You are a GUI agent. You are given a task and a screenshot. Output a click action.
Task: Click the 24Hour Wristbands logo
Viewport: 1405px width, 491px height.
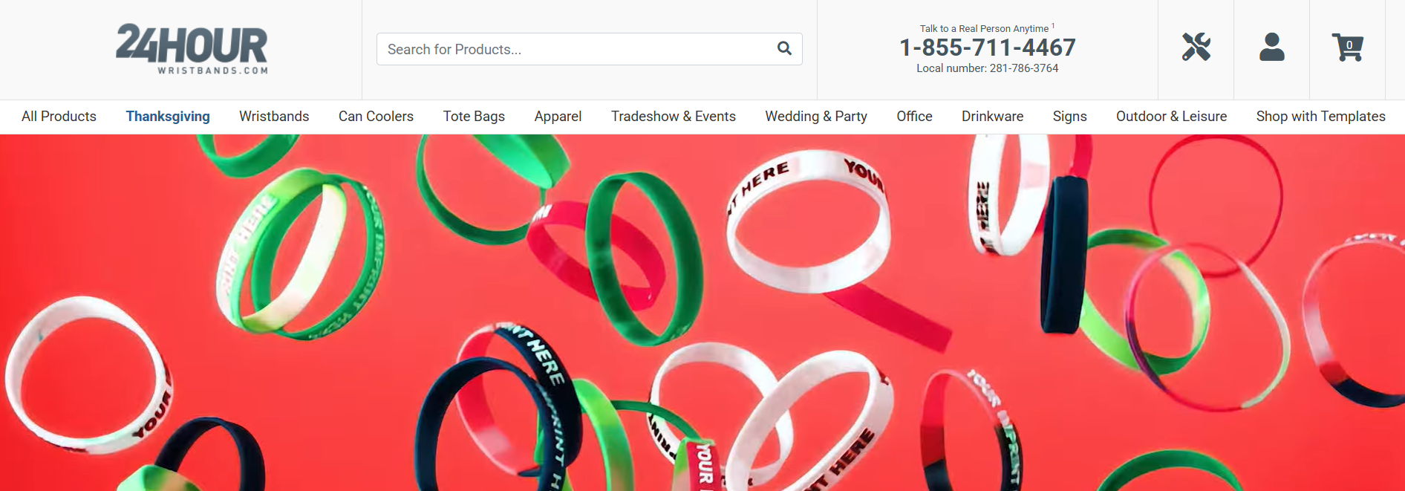click(192, 49)
